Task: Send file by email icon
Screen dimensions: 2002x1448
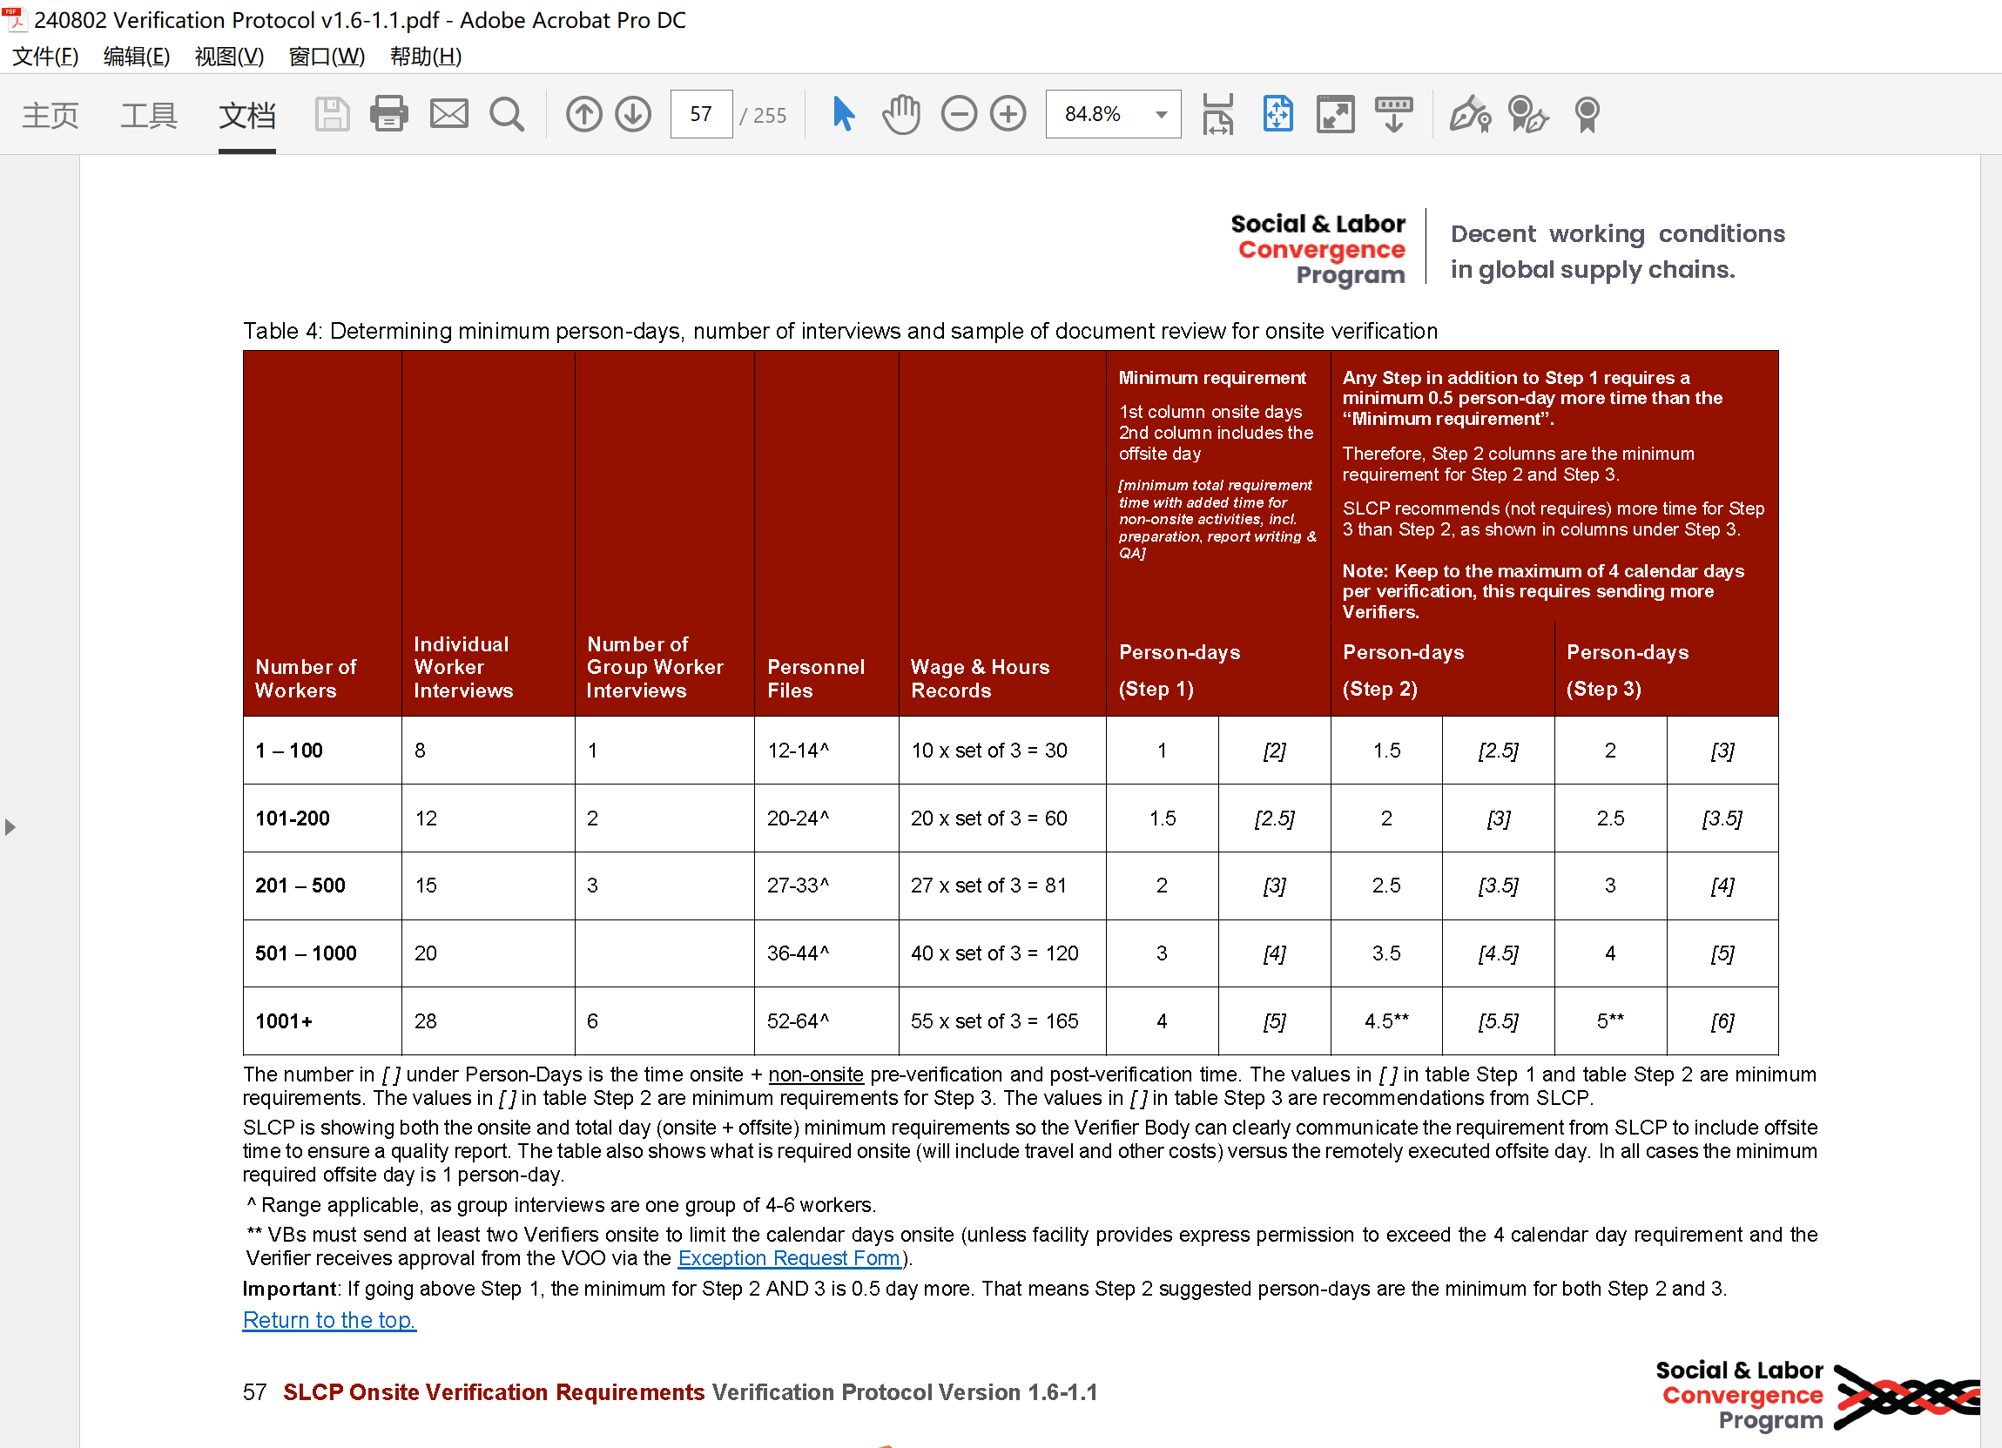Action: [448, 115]
